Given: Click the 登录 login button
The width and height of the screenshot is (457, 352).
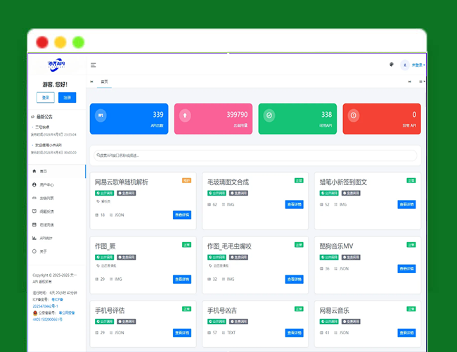Looking at the screenshot, I should click(x=46, y=97).
